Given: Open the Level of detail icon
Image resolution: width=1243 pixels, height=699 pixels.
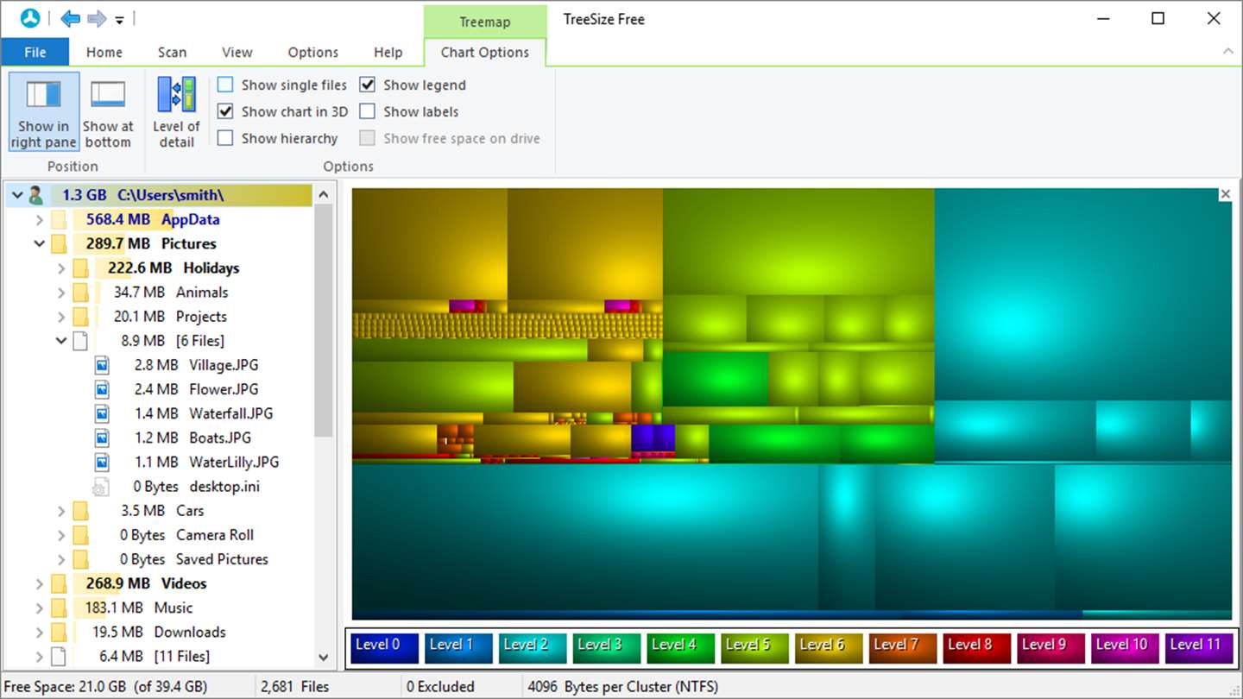Looking at the screenshot, I should coord(176,94).
